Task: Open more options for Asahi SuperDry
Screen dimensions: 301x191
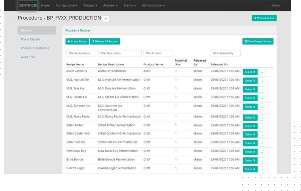Action: coord(262,72)
